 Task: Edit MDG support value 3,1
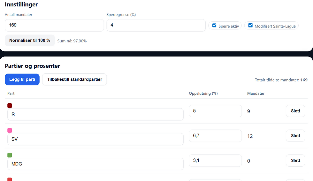coord(215,161)
